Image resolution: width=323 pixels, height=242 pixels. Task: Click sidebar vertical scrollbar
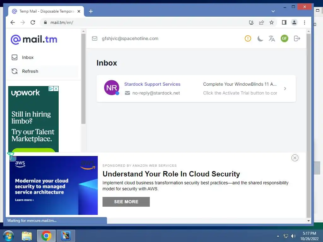click(83, 78)
